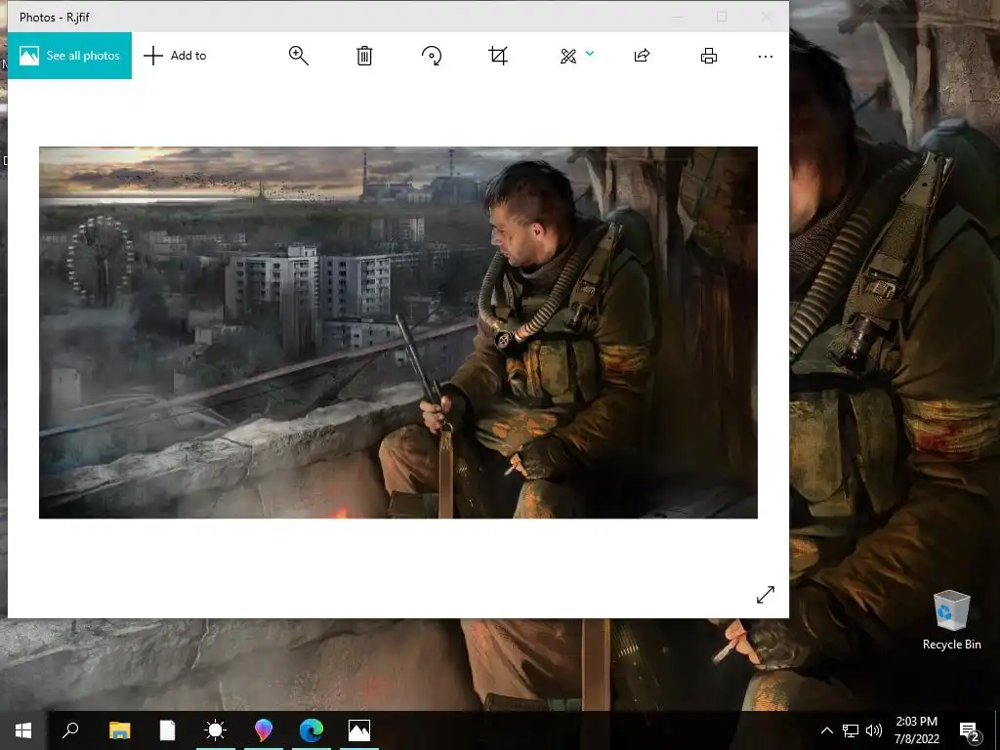Open Microsoft Edge from the taskbar

point(312,730)
